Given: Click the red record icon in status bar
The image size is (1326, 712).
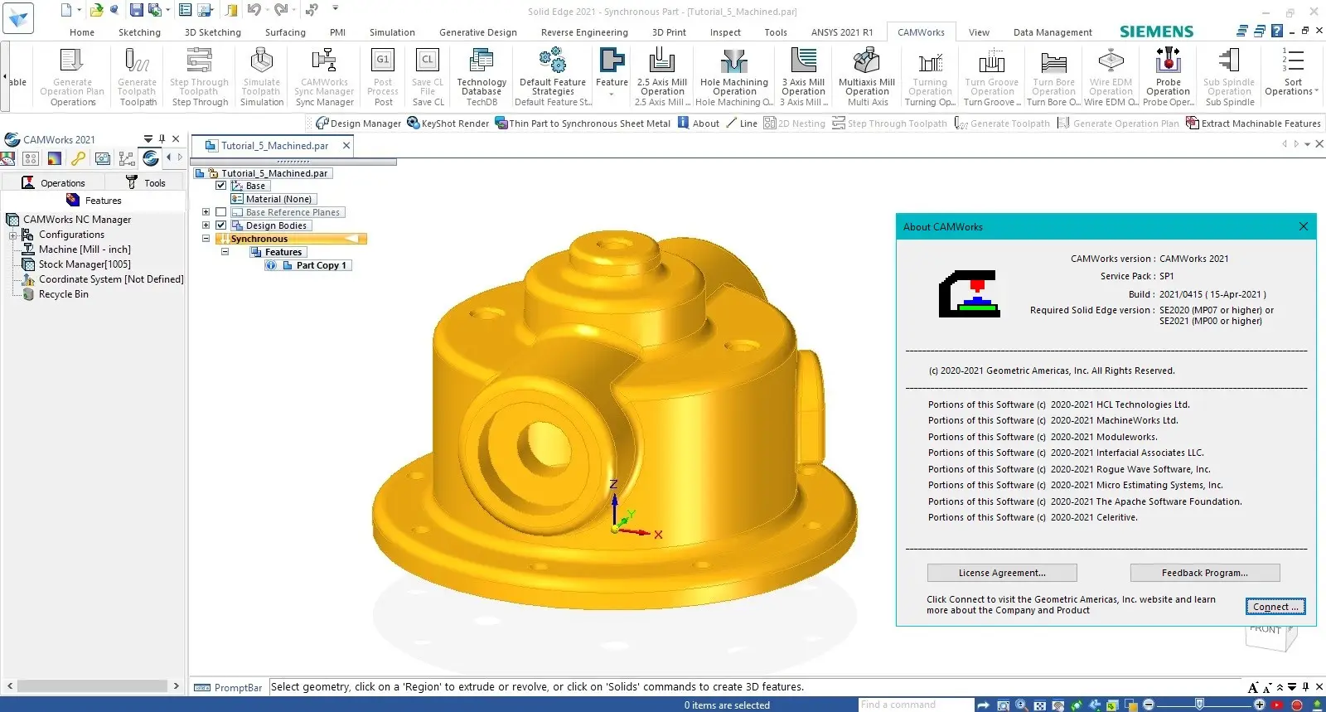Looking at the screenshot, I should 1297,705.
